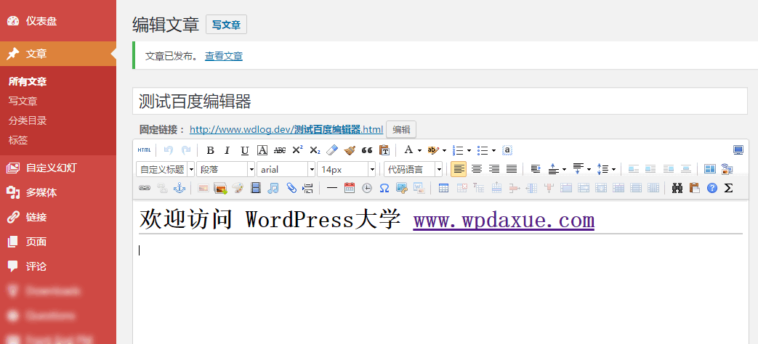Insert a hyperlink with the chain icon
This screenshot has height=344, width=758.
coord(145,188)
